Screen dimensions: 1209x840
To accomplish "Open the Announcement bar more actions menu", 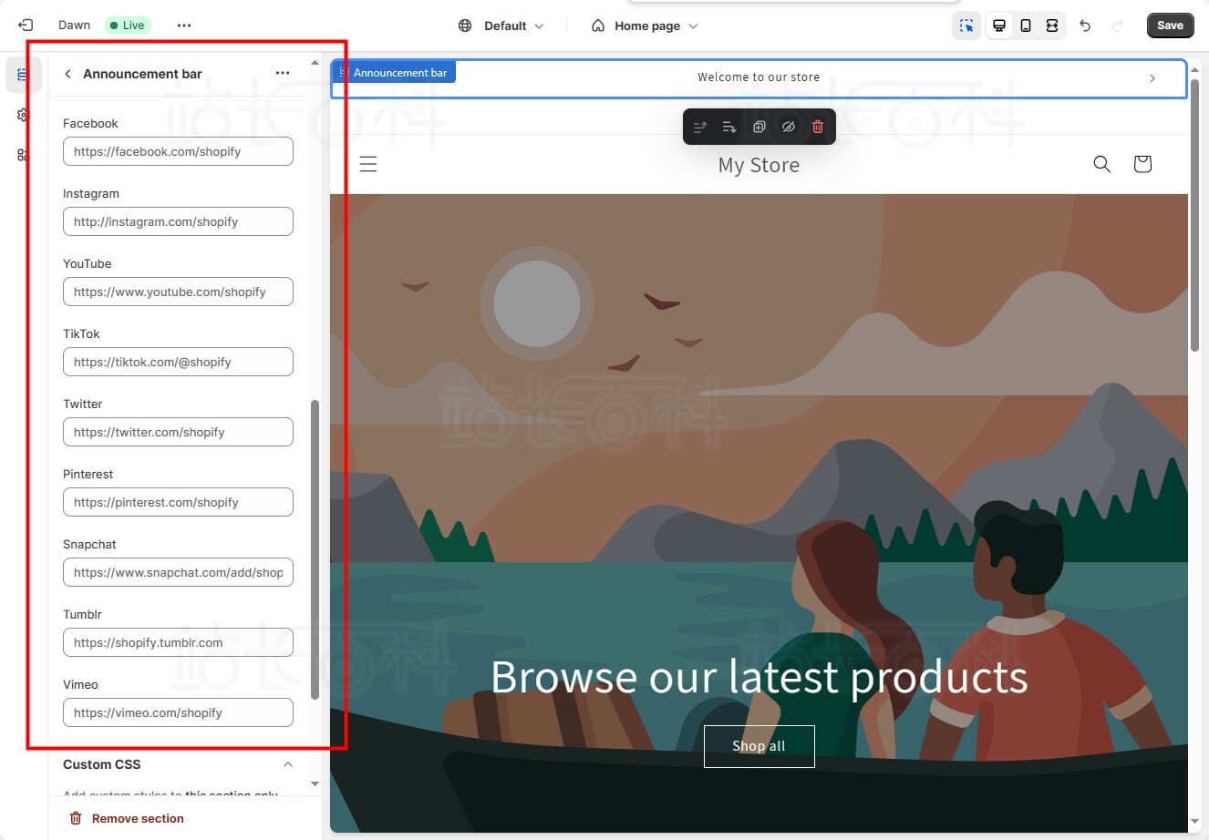I will tap(283, 73).
